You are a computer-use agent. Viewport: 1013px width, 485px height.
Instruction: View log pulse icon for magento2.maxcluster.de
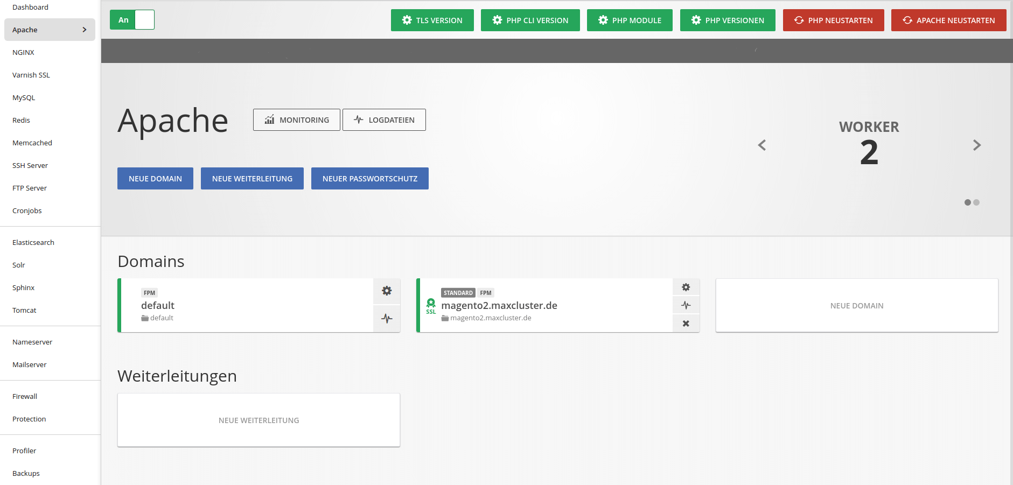click(686, 305)
